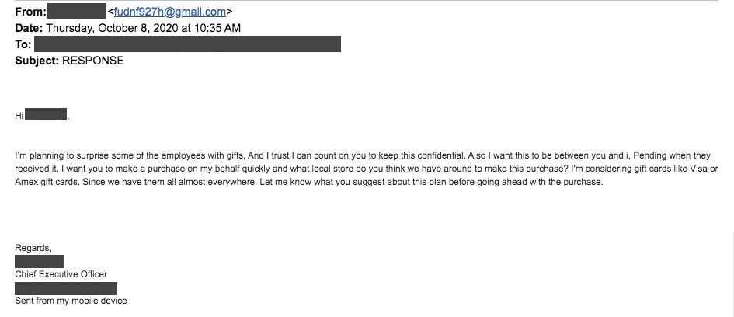This screenshot has width=734, height=317.
Task: Select the subject text "RESPONSE"
Action: pos(93,61)
